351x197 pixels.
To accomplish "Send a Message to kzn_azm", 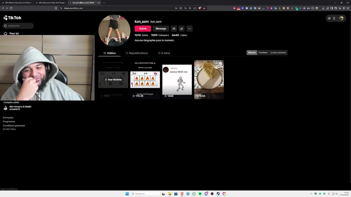I will coord(161,28).
